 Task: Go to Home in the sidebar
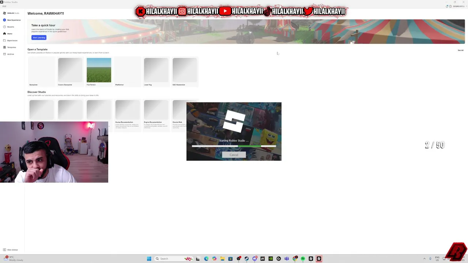(8, 34)
